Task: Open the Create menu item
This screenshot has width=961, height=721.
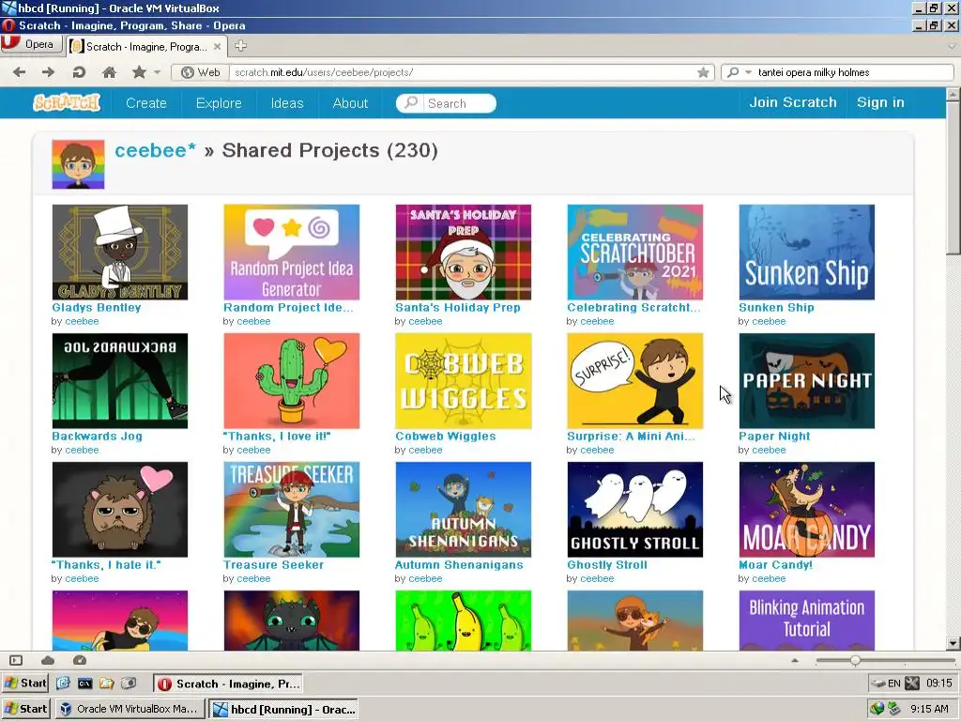Action: 145,103
